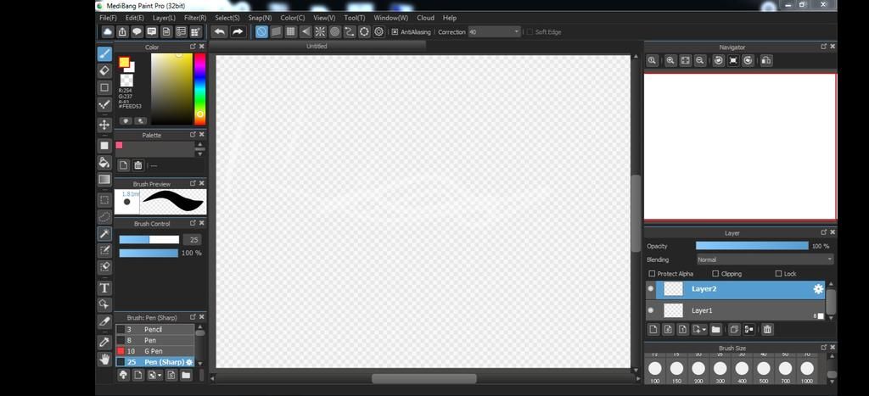Adjust the layer Opacity slider
This screenshot has width=869, height=396.
click(x=752, y=246)
